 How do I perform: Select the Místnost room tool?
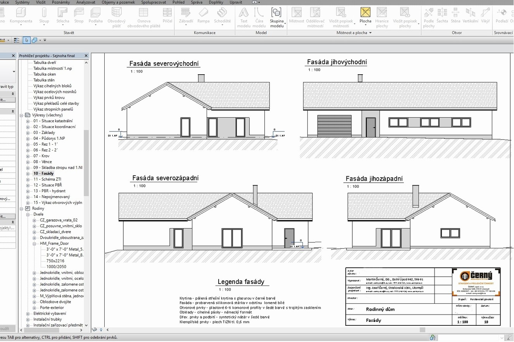297,15
